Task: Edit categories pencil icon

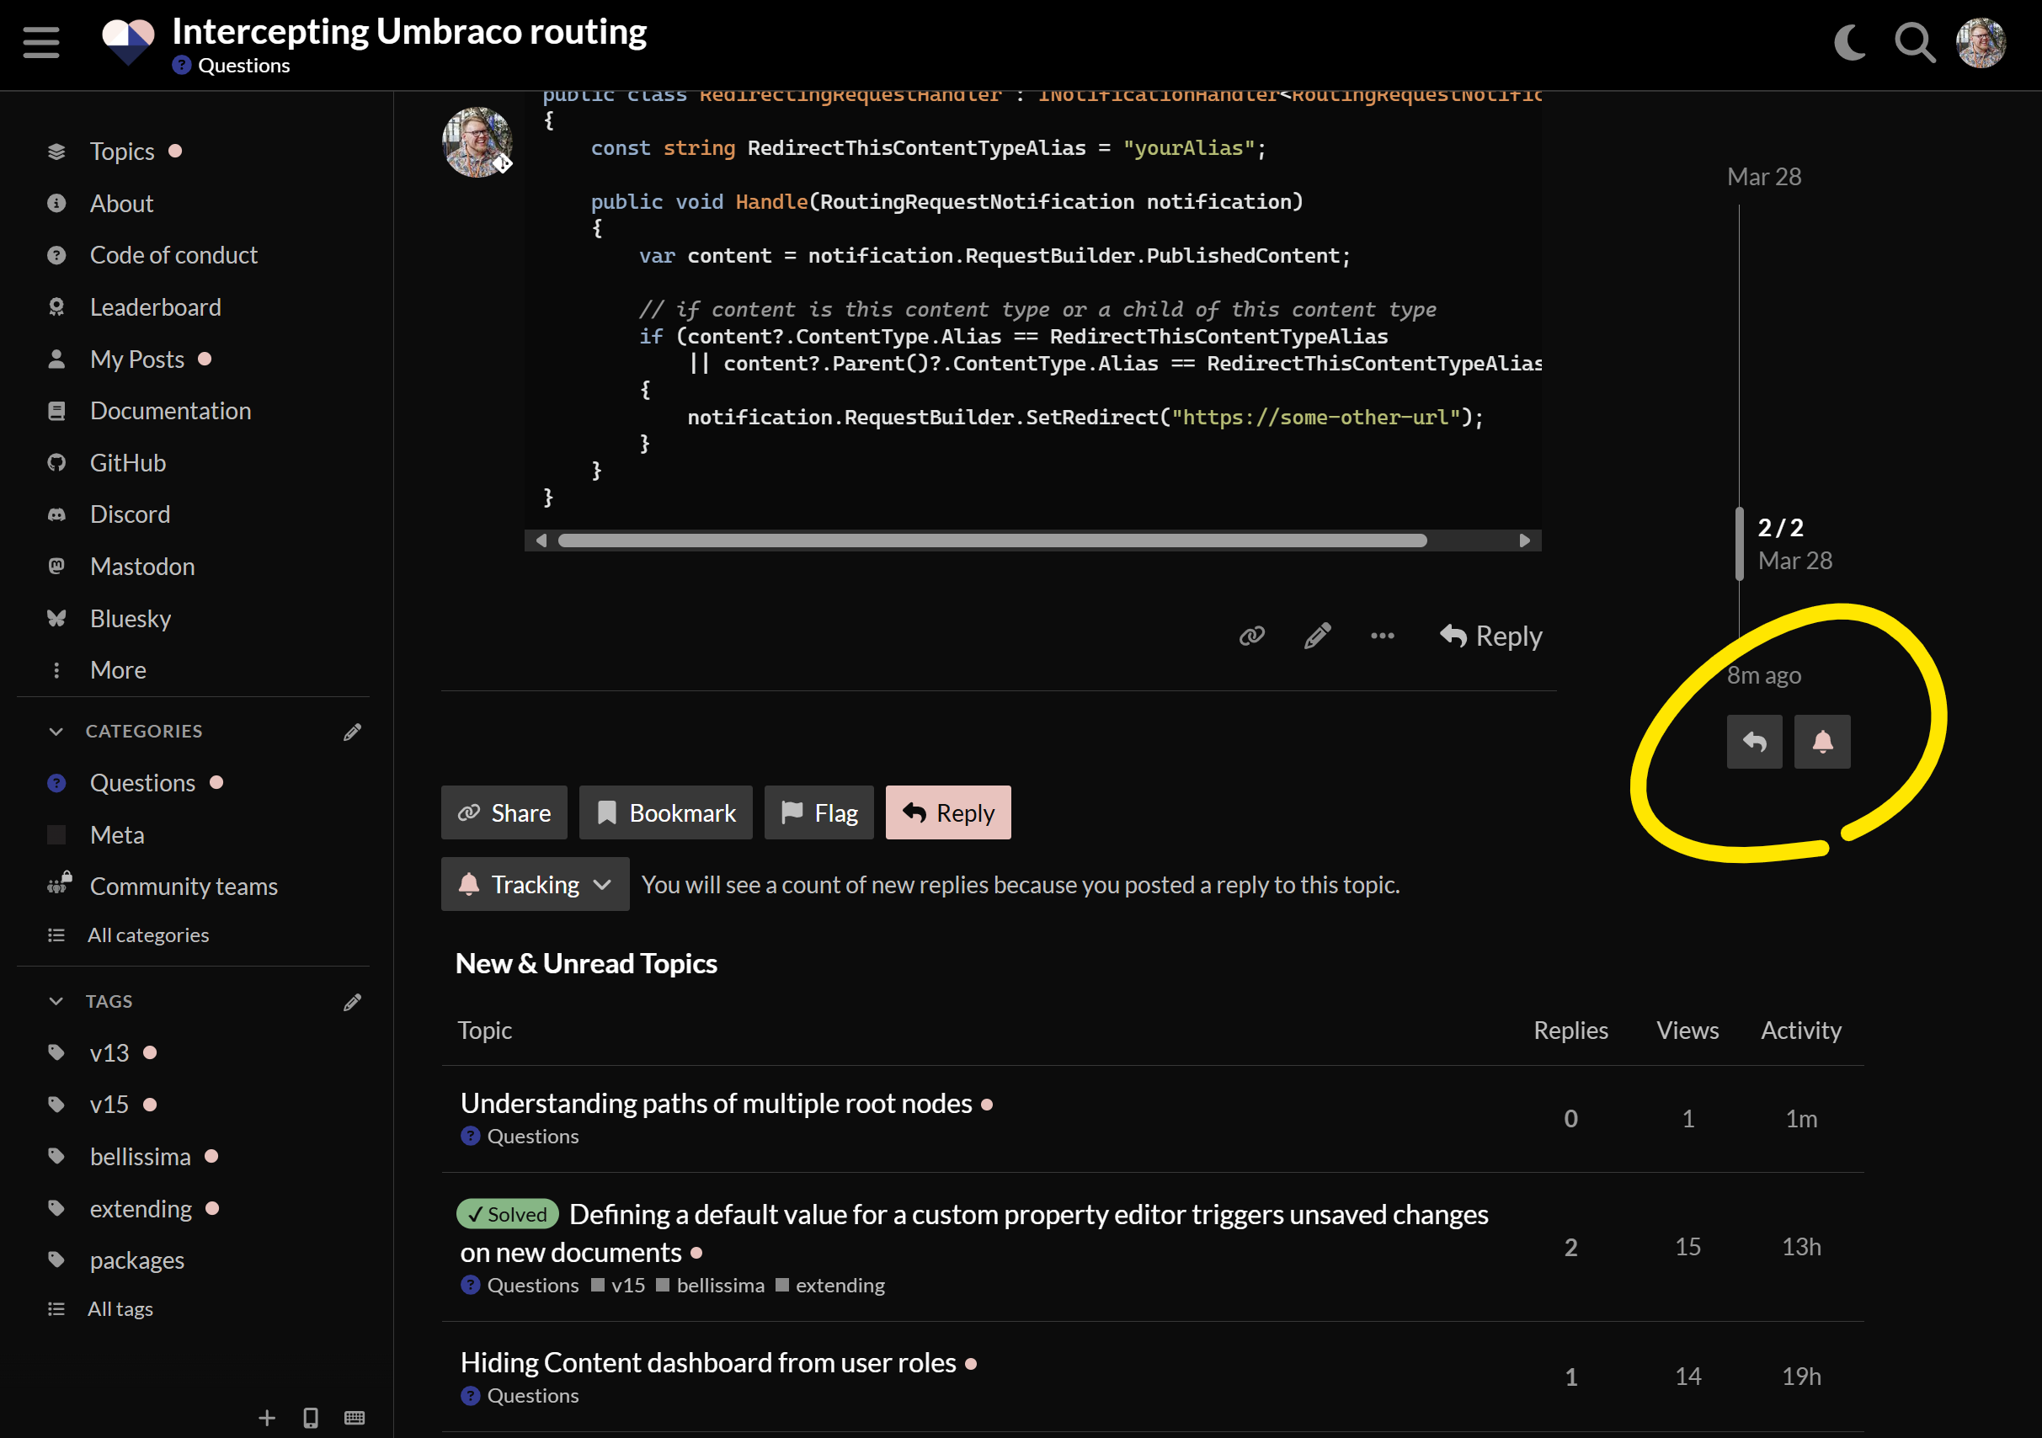Action: pyautogui.click(x=352, y=731)
